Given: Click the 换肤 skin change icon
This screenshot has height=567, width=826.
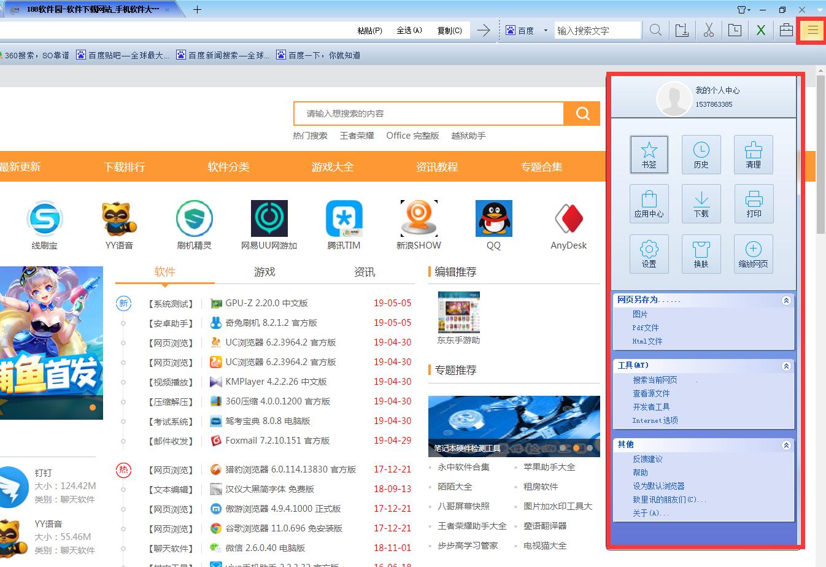Looking at the screenshot, I should (x=701, y=254).
